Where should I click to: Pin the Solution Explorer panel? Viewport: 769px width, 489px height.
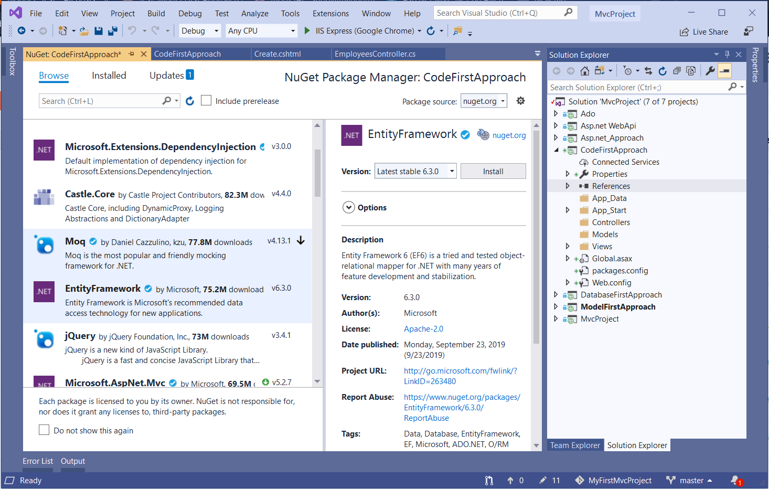727,54
